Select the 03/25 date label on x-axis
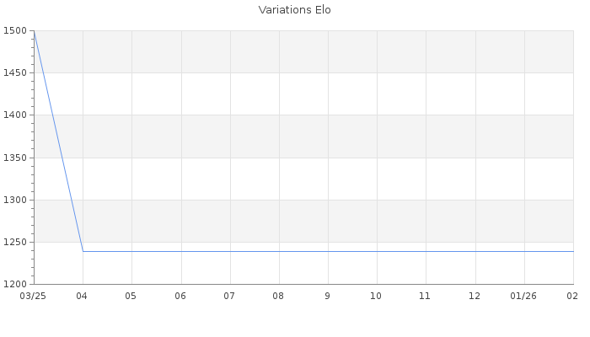Image resolution: width=590 pixels, height=337 pixels. 33,297
